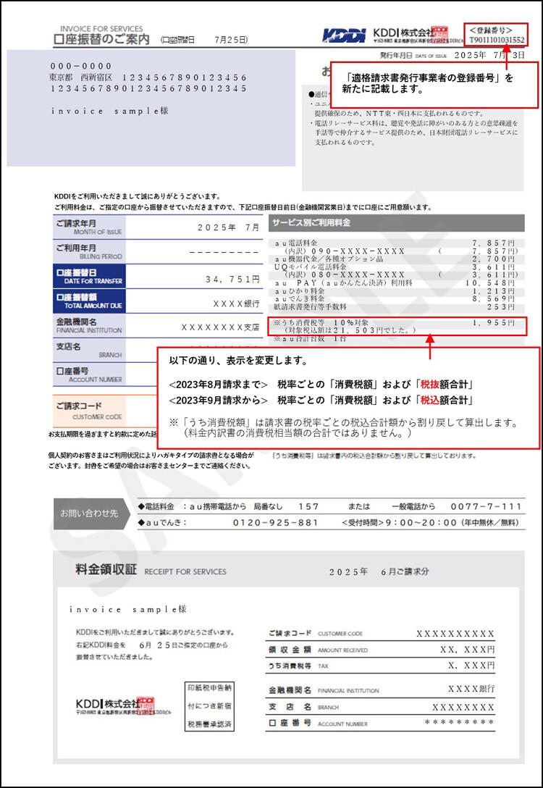Select the masked account number *********
The image size is (543, 788).
[460, 723]
